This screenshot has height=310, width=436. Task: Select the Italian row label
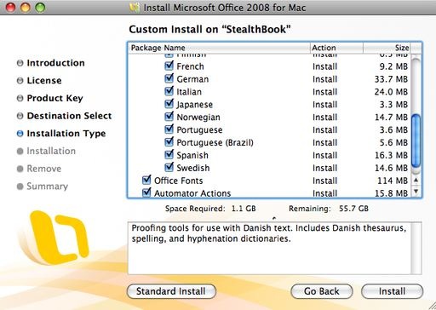pos(189,92)
